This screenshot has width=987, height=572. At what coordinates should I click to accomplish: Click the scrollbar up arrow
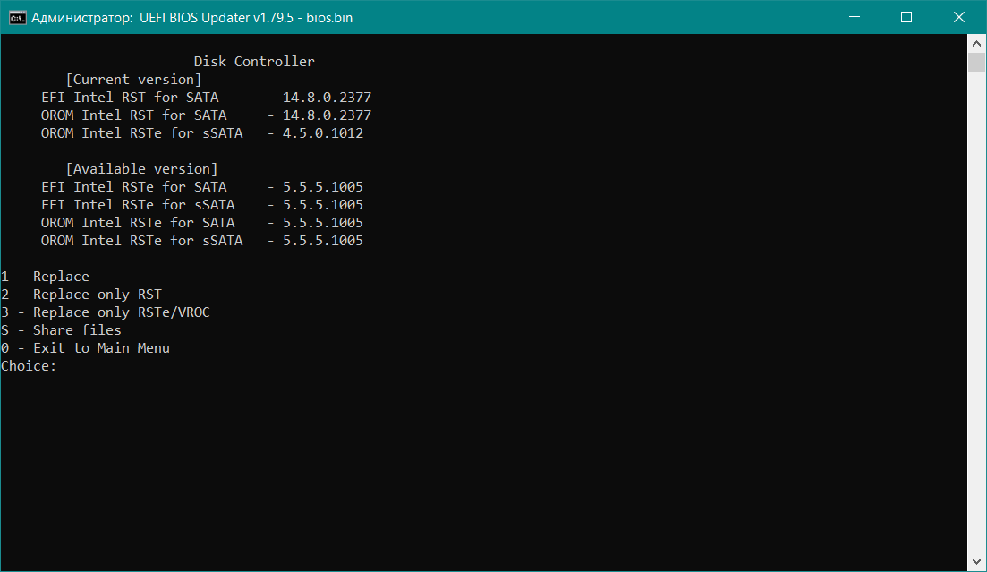tap(976, 43)
